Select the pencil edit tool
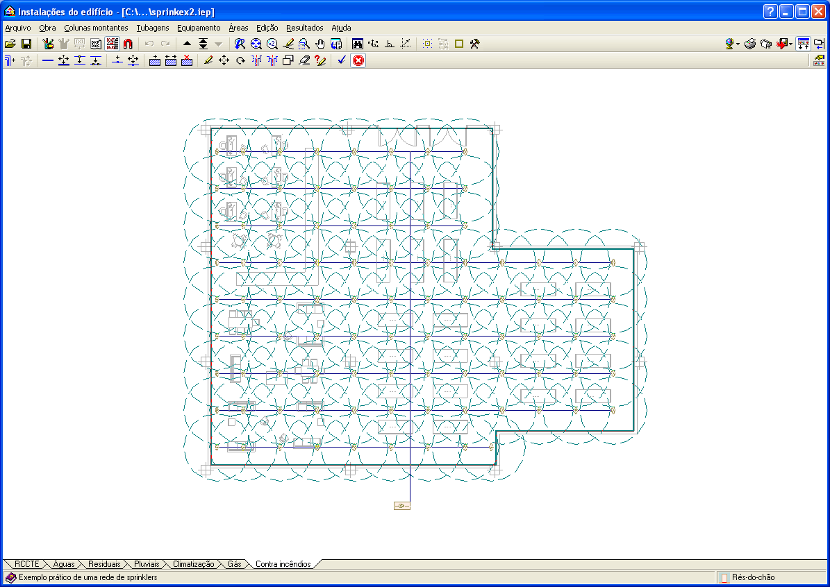The width and height of the screenshot is (830, 587). click(208, 60)
